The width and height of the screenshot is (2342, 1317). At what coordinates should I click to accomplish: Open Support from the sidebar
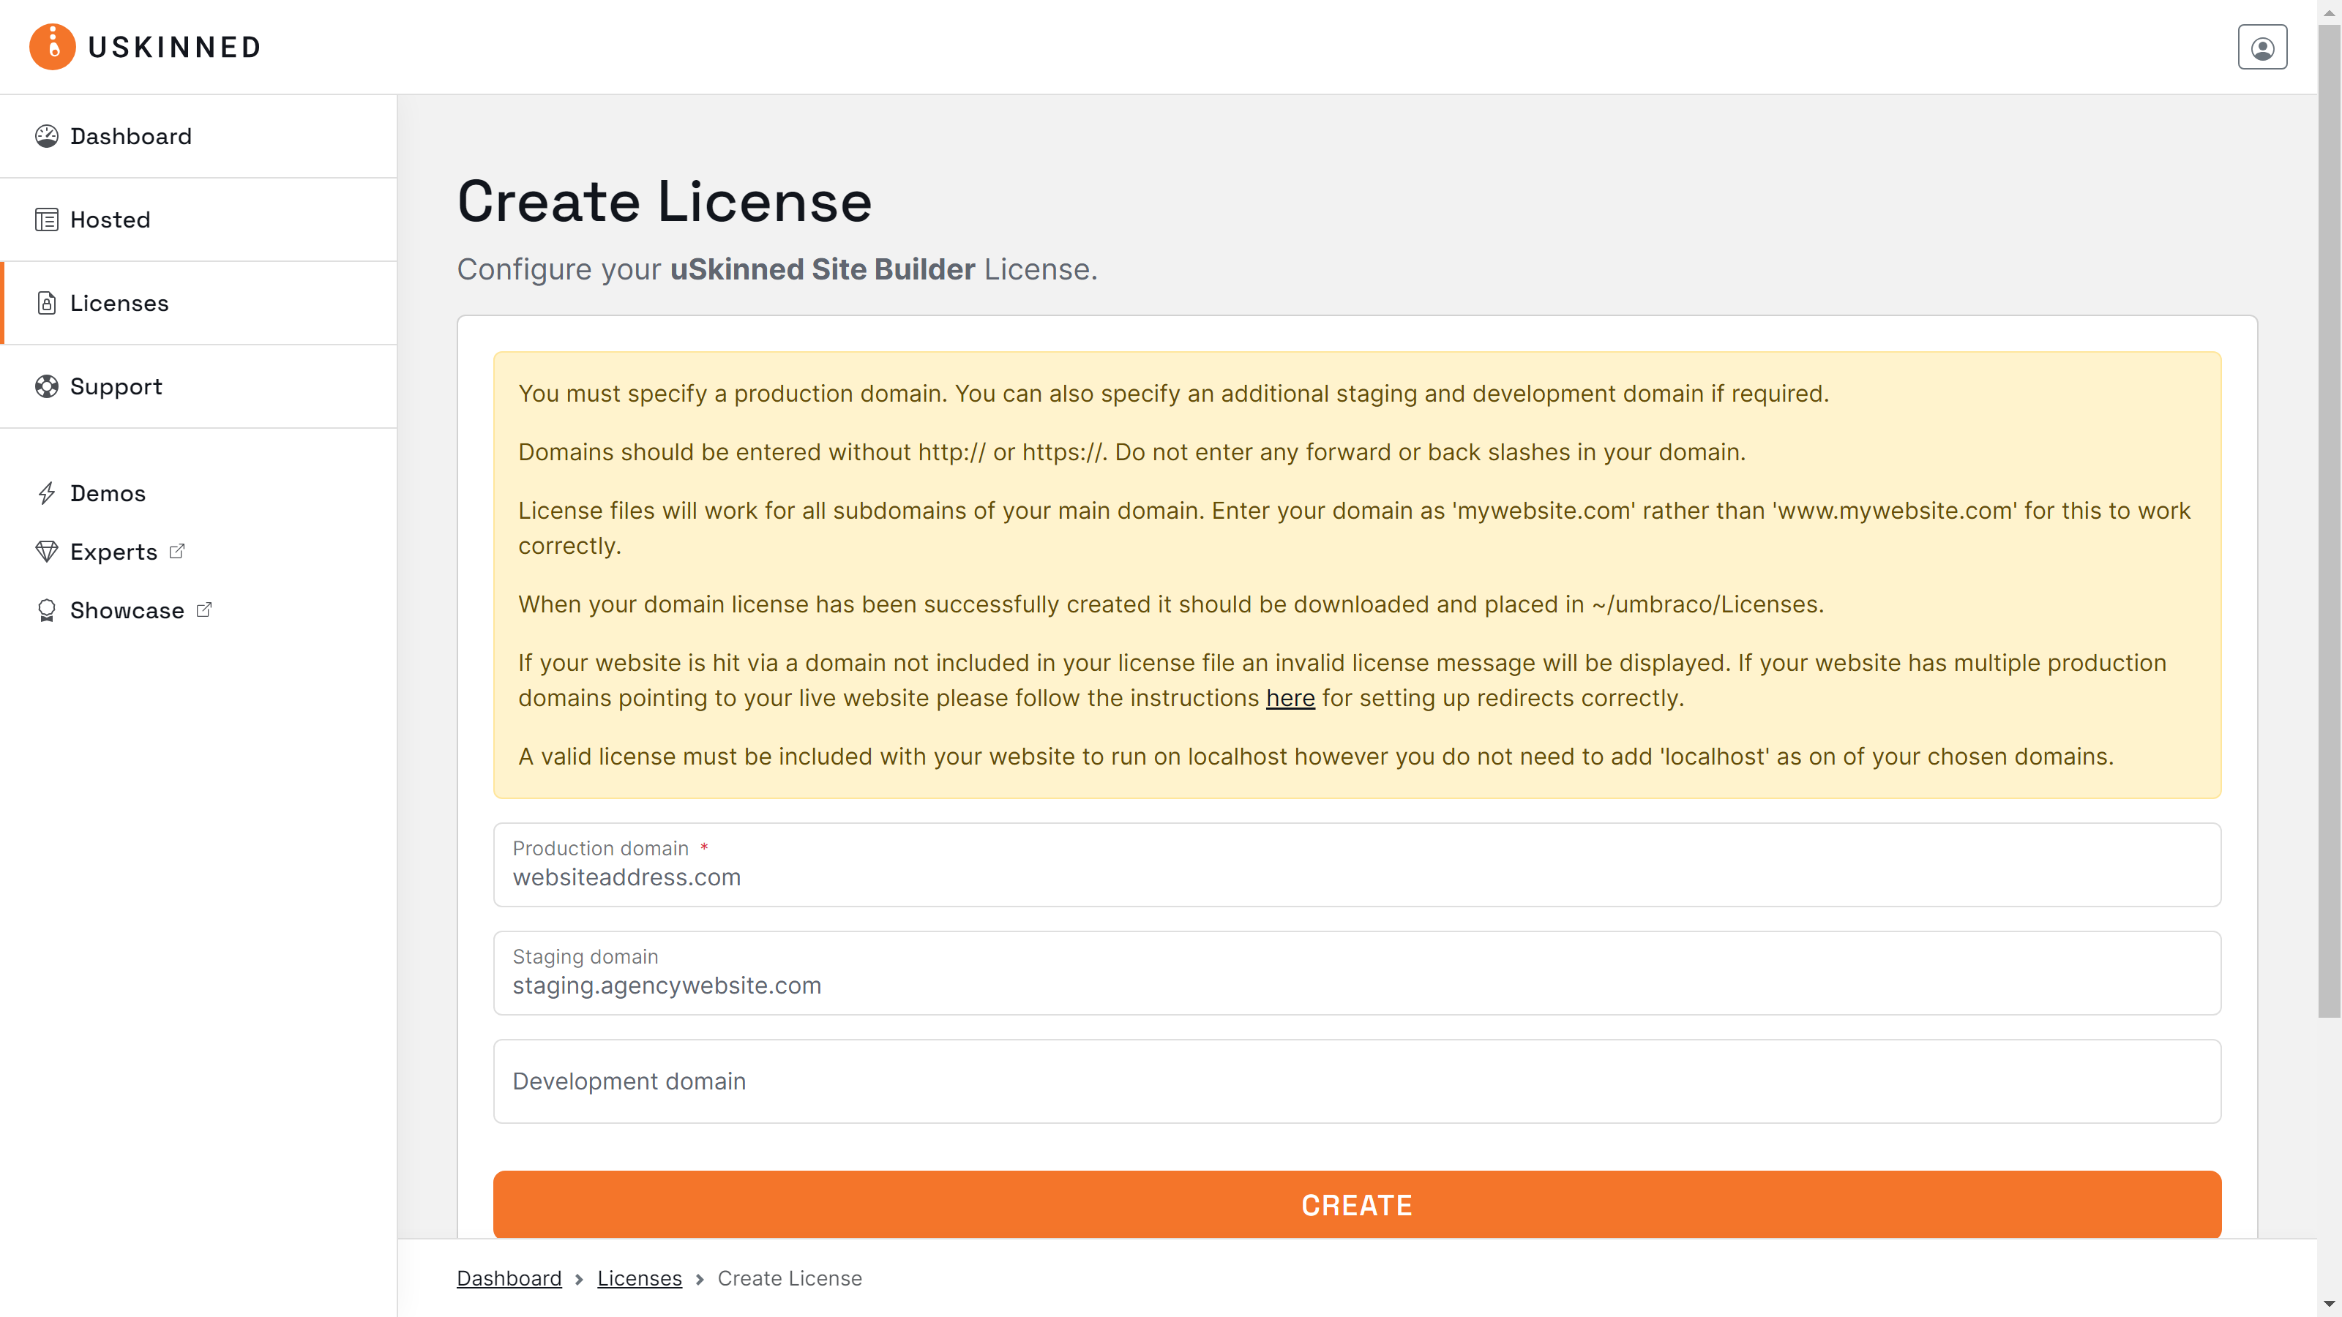(x=198, y=386)
